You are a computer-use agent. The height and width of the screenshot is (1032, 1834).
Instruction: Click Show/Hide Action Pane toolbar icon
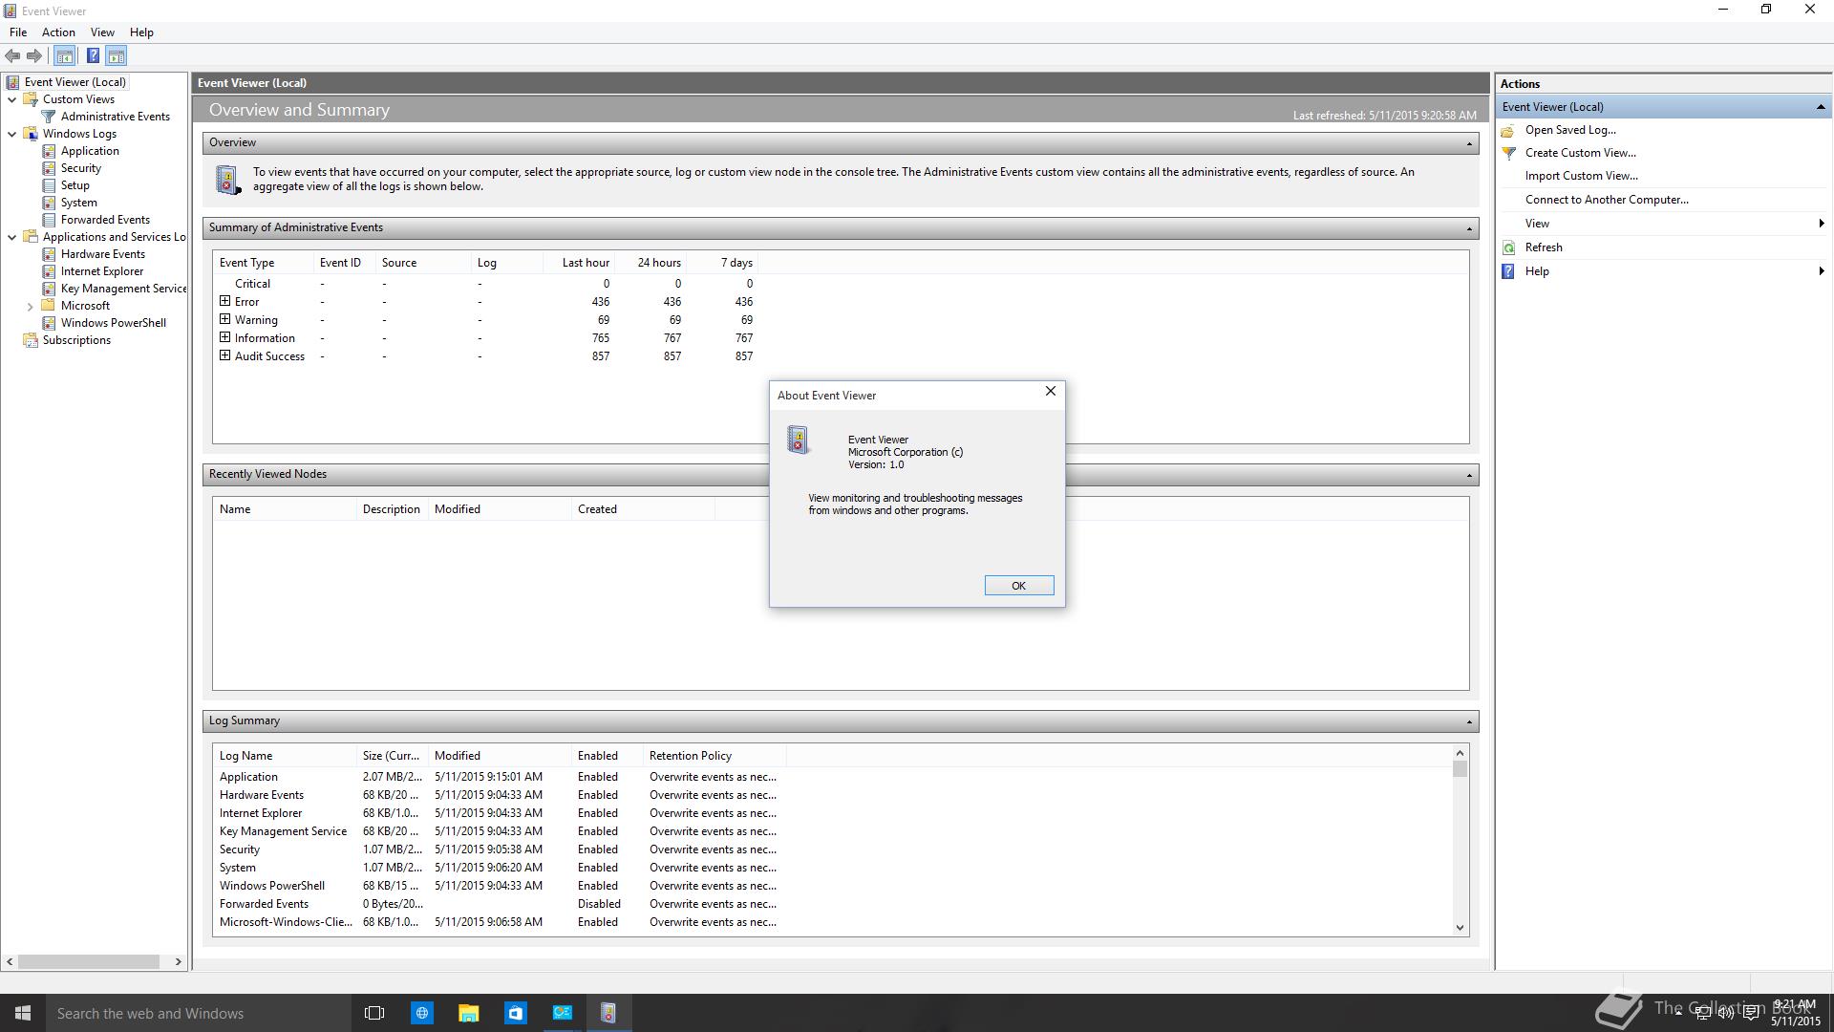[x=116, y=56]
